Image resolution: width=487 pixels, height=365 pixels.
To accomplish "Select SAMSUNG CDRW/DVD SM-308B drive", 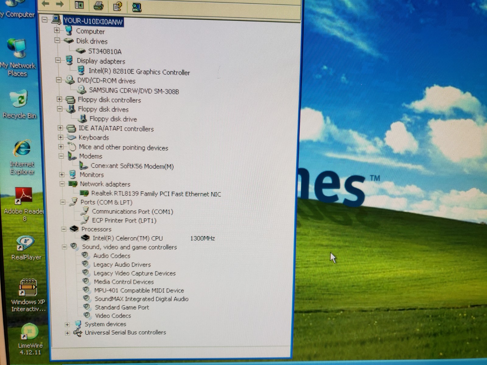I will point(134,91).
